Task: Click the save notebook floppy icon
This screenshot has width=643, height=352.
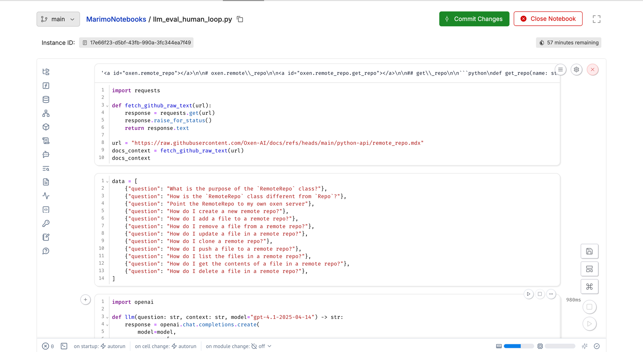Action: click(x=589, y=251)
